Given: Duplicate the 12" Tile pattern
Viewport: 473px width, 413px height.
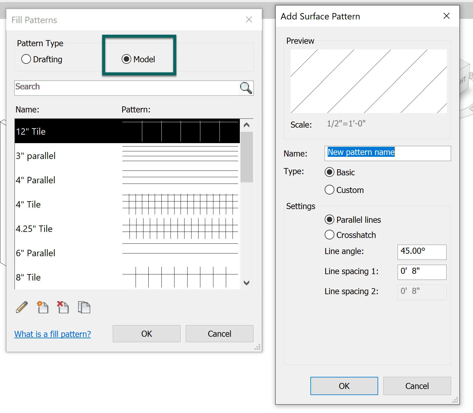Looking at the screenshot, I should [84, 308].
